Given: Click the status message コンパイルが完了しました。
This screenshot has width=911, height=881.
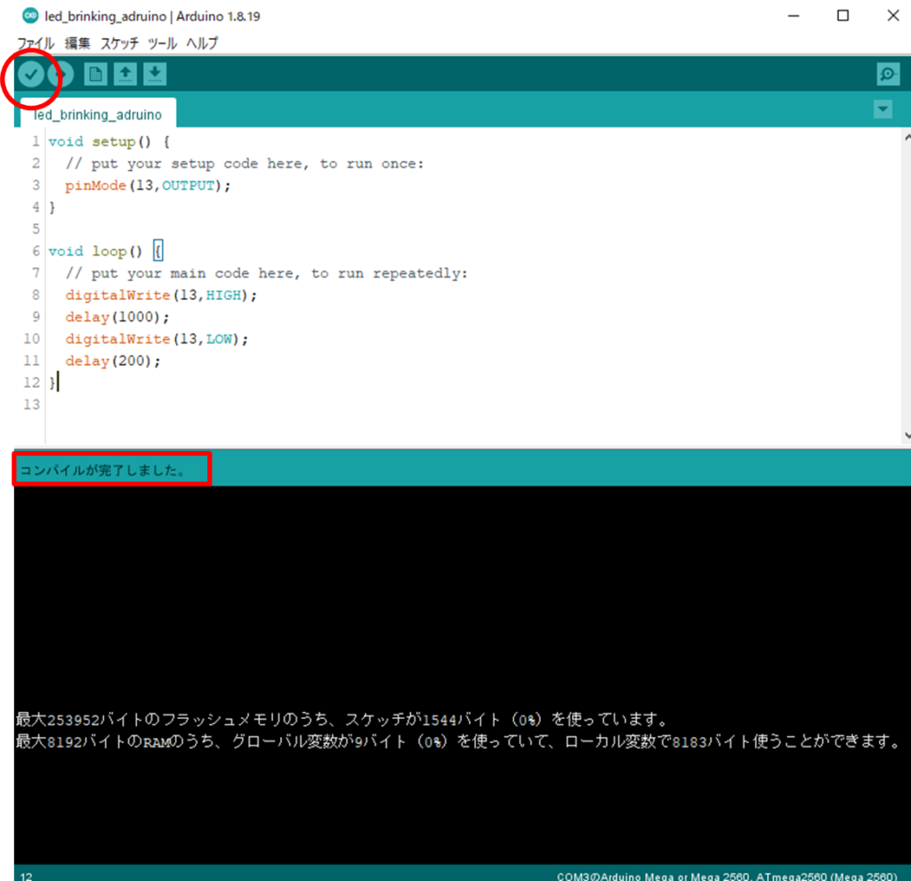Looking at the screenshot, I should (103, 470).
